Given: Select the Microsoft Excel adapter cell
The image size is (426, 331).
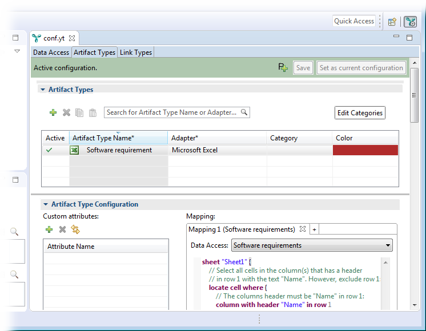Looking at the screenshot, I should pyautogui.click(x=218, y=150).
